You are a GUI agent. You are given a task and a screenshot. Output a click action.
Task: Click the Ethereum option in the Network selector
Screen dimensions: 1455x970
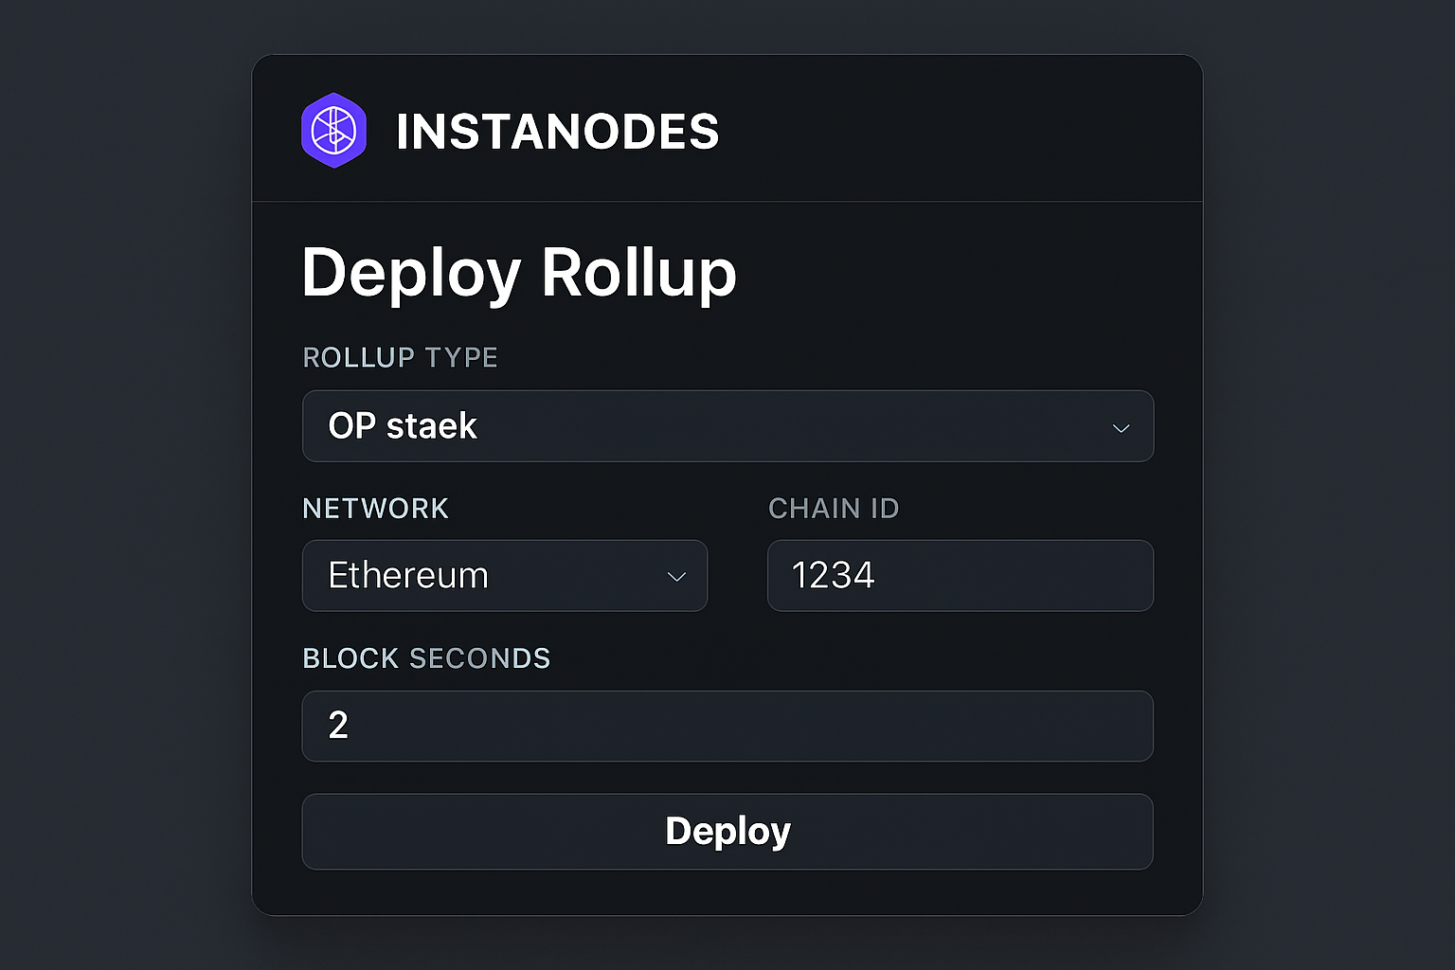coord(408,575)
